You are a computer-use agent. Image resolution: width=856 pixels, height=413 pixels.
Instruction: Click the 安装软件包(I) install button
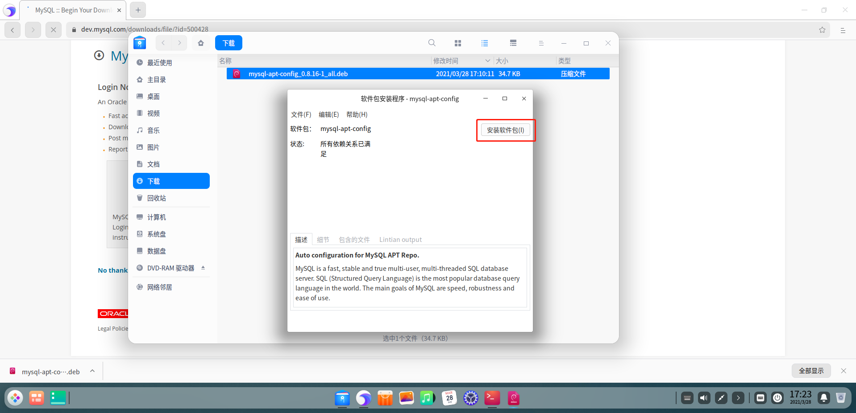tap(506, 130)
